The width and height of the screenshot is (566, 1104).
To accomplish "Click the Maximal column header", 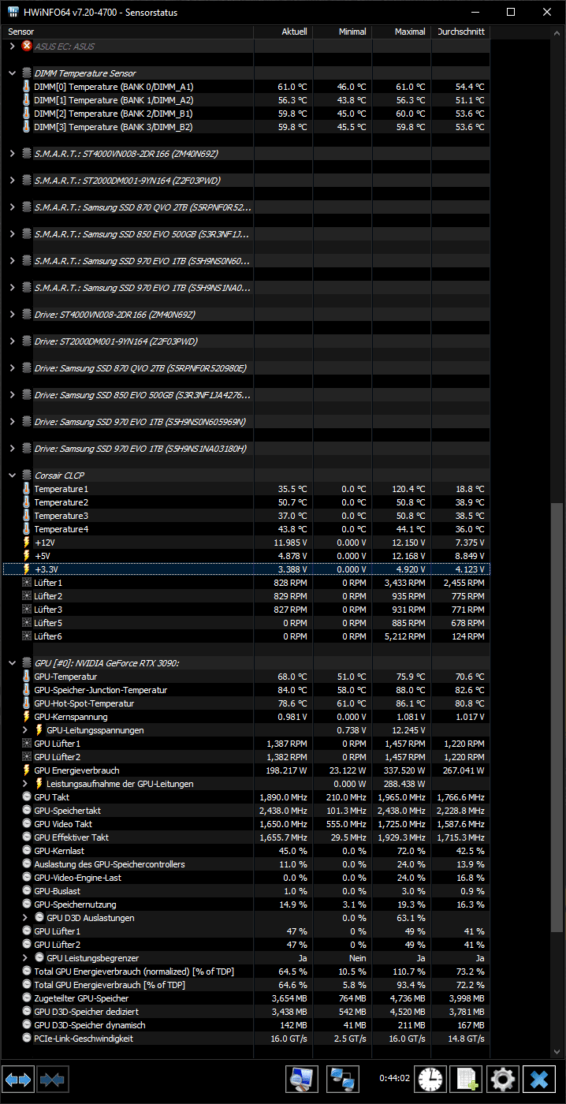I will 401,32.
